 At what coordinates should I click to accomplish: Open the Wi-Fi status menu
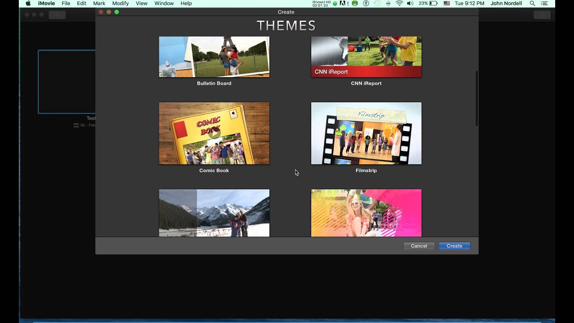click(x=399, y=3)
